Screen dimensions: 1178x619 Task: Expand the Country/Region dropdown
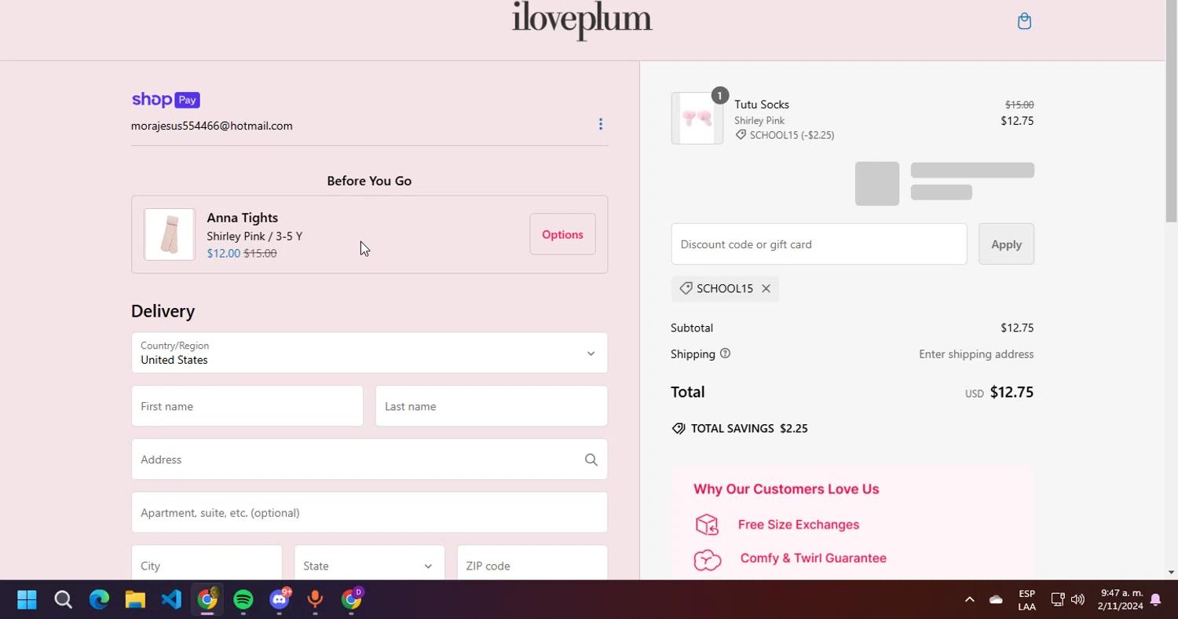(369, 353)
